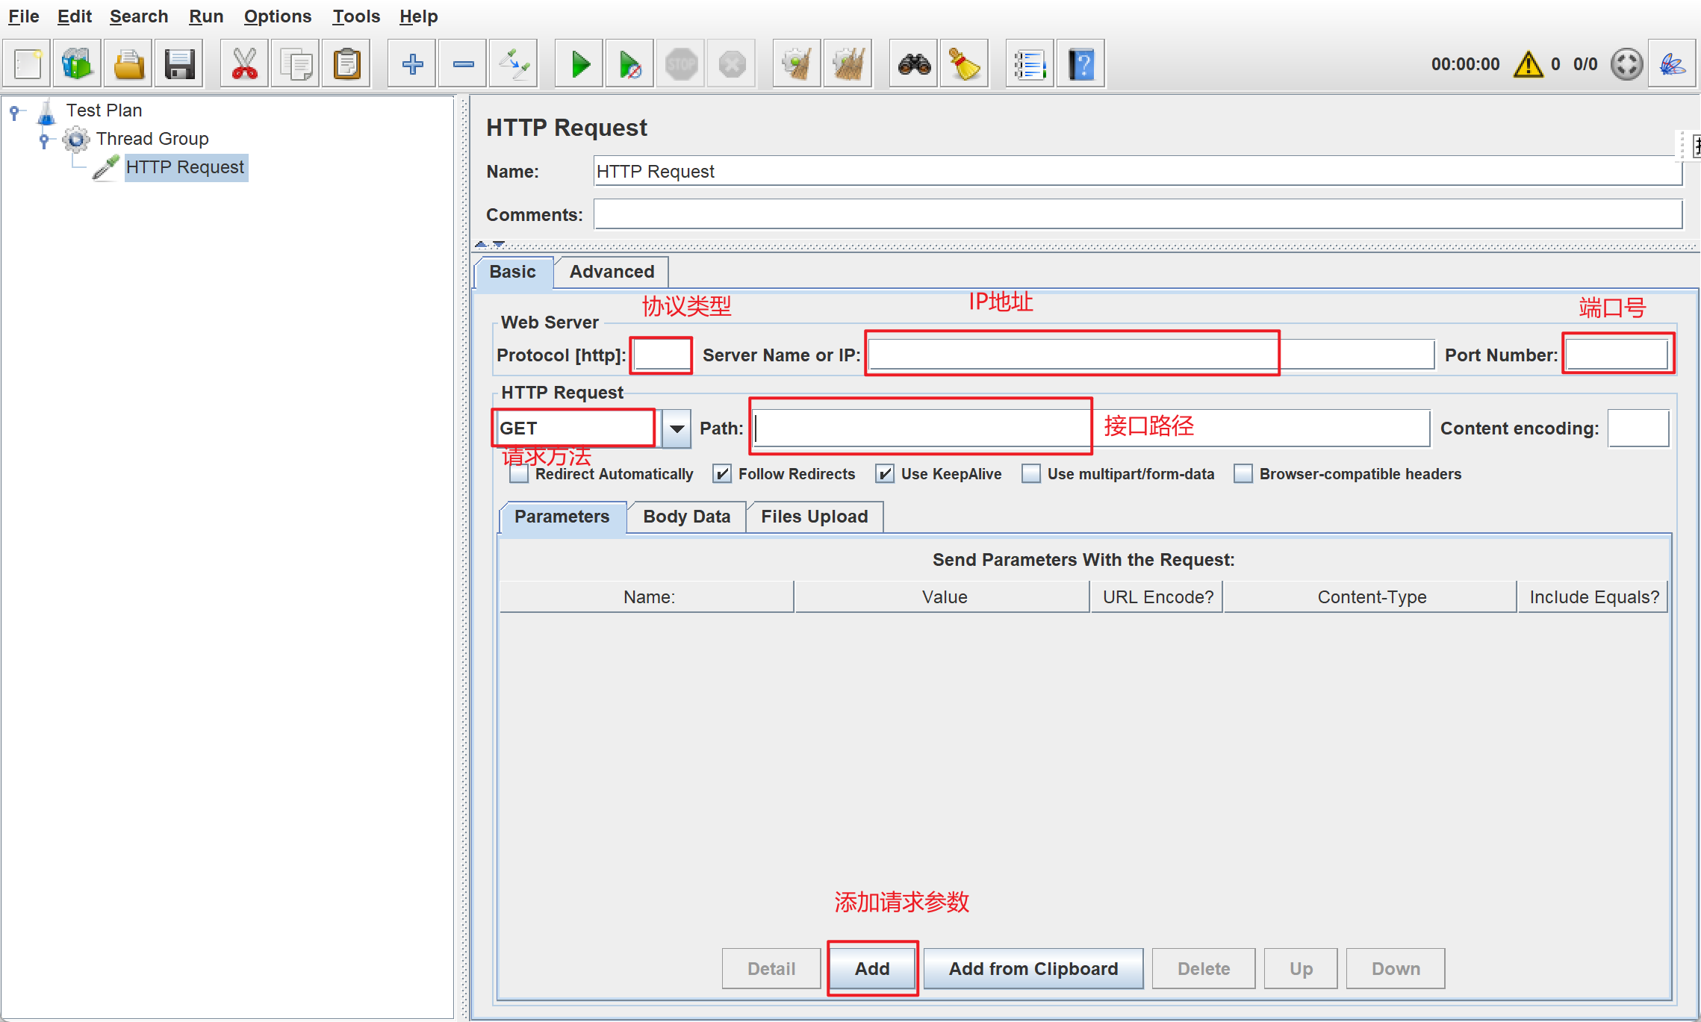
Task: Uncheck Use KeepAlive option
Action: 885,474
